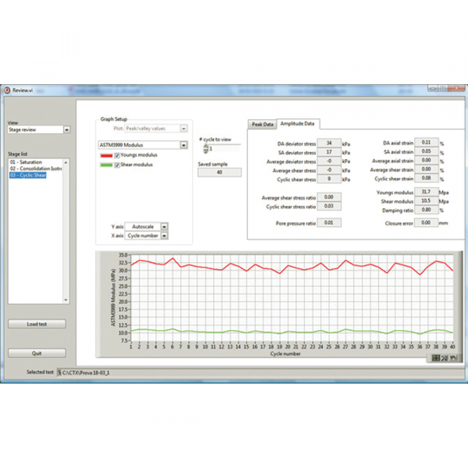Select the Amplitude Data tab
Screen dimensions: 468x468
click(x=298, y=123)
